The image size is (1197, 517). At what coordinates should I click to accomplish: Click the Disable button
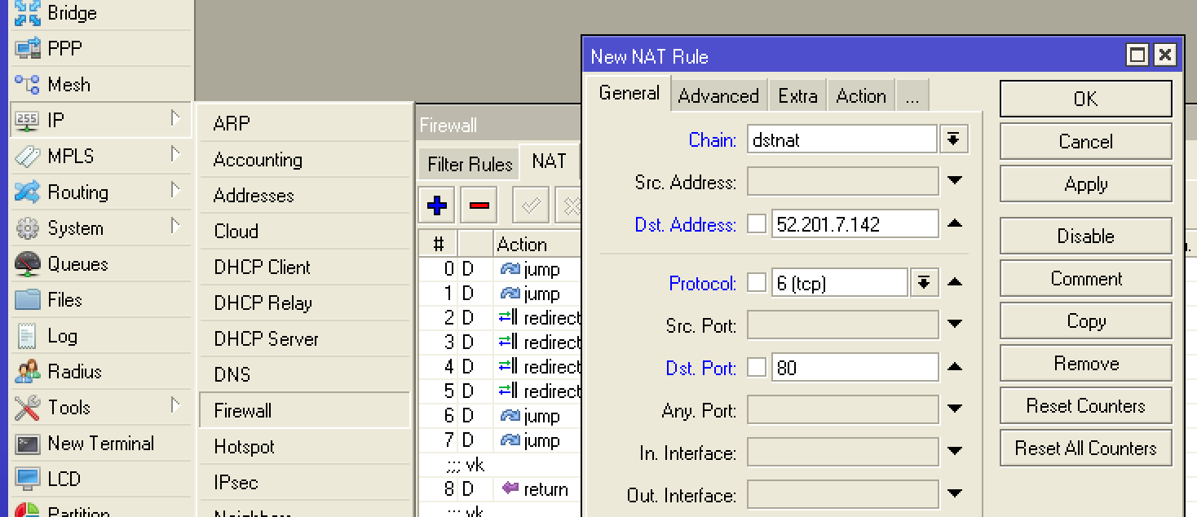(1085, 236)
